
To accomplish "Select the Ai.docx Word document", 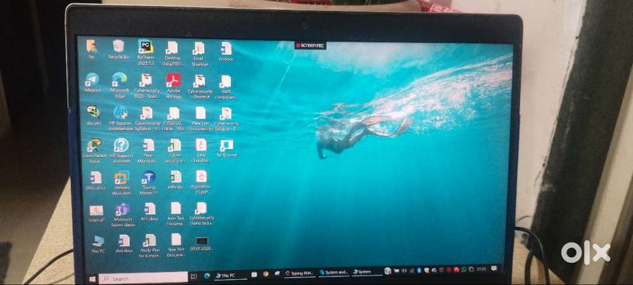I will click(x=226, y=52).
